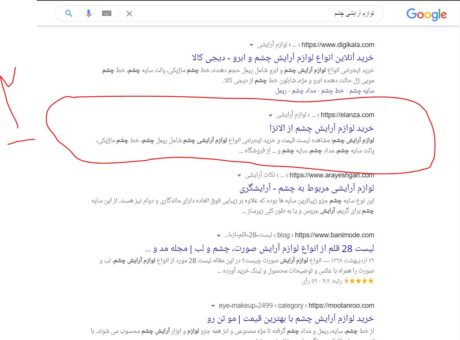Go to Google home via the logo
The image size is (460, 340).
[x=427, y=15]
